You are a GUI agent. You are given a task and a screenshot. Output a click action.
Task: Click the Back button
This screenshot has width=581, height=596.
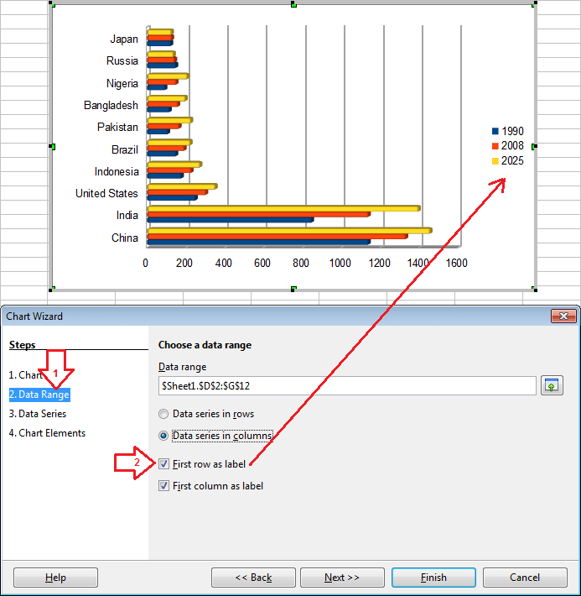coord(253,578)
